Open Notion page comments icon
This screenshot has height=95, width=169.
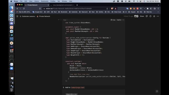coord(147,16)
